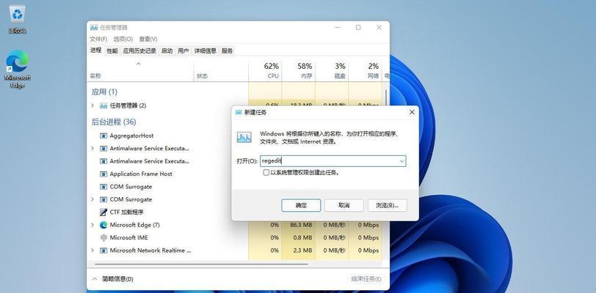The width and height of the screenshot is (596, 293).
Task: Click the 应用 (1) group header
Action: [104, 92]
